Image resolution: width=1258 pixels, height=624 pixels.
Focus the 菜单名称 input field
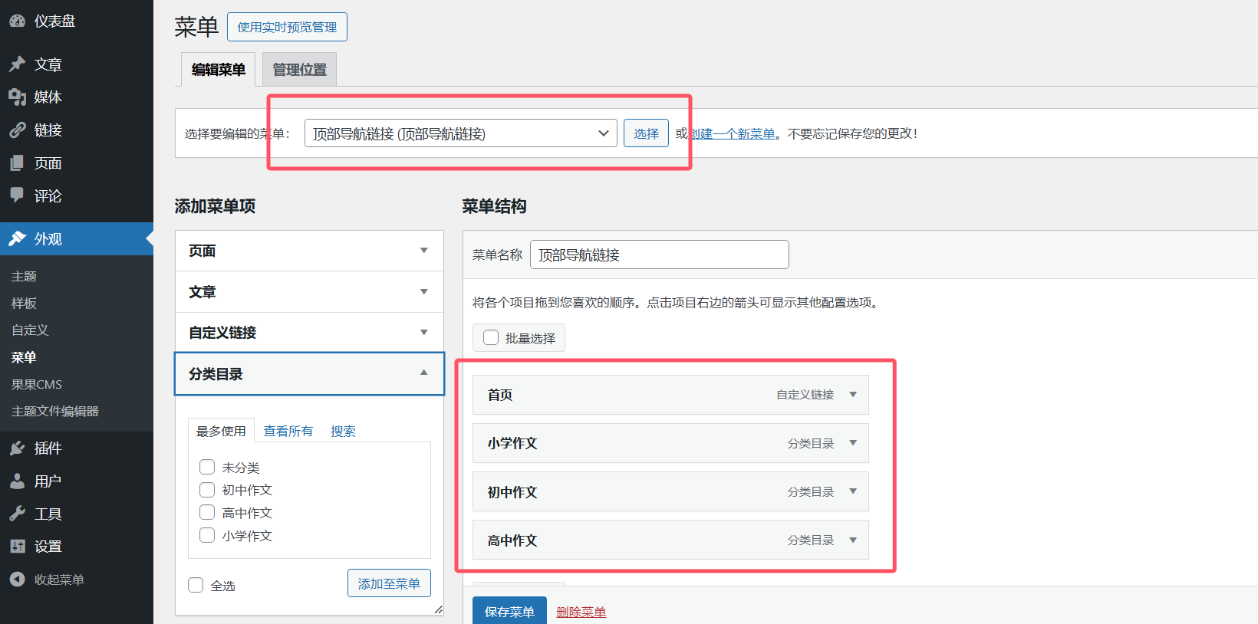[659, 255]
